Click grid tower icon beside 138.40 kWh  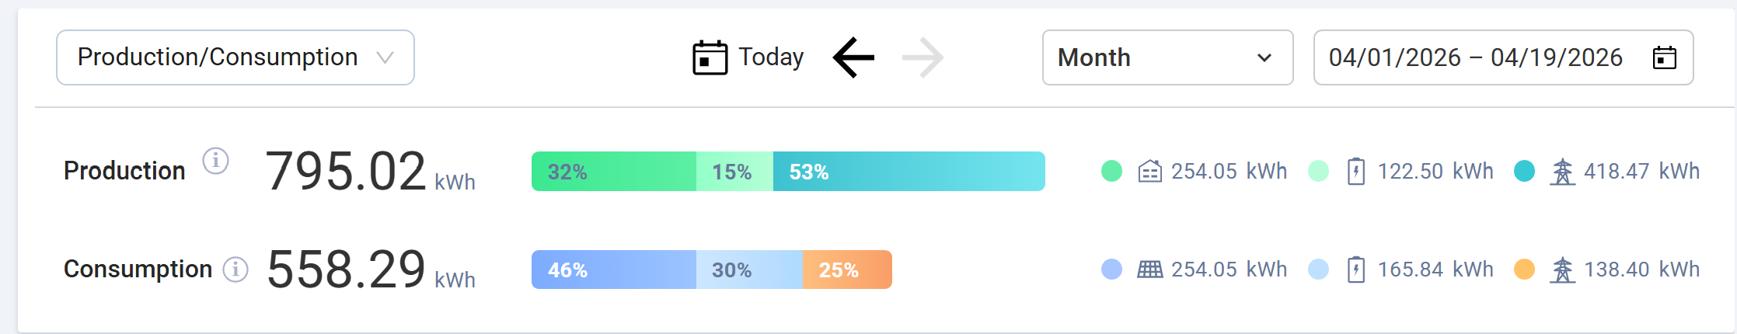1562,270
